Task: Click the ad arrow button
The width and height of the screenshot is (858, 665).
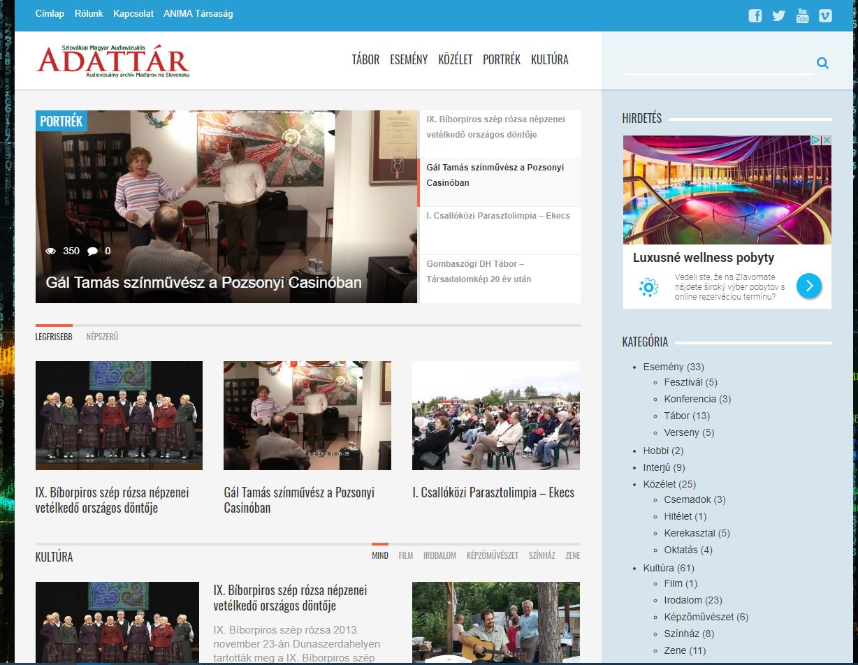Action: (x=809, y=285)
